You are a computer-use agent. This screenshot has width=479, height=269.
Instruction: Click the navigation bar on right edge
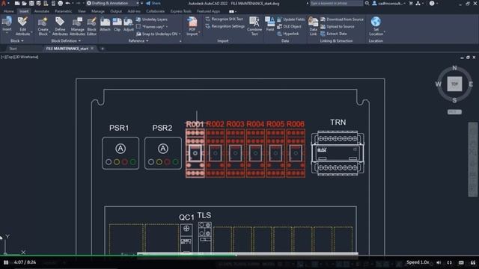pos(472,159)
